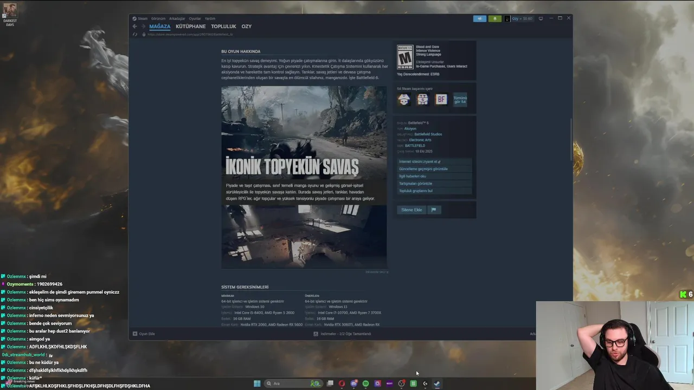Open Discord from the taskbar
Viewport: 694px width, 390px height.
[354, 383]
